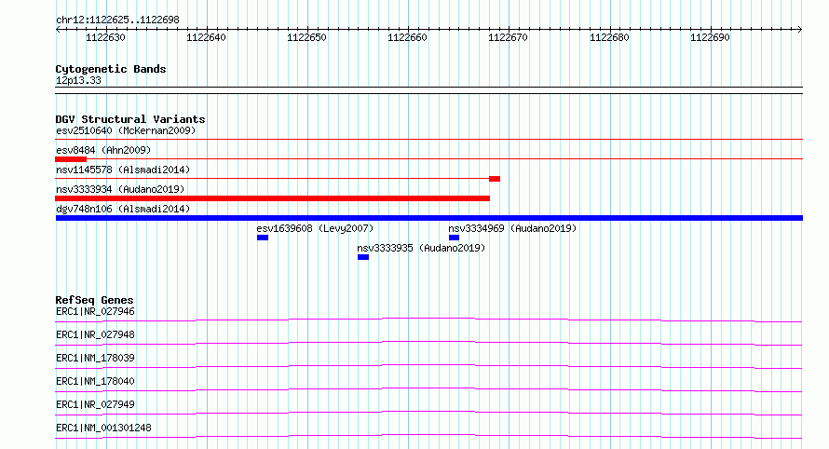Click the ruler tick label 1122670
Image resolution: width=829 pixels, height=449 pixels.
click(x=508, y=37)
